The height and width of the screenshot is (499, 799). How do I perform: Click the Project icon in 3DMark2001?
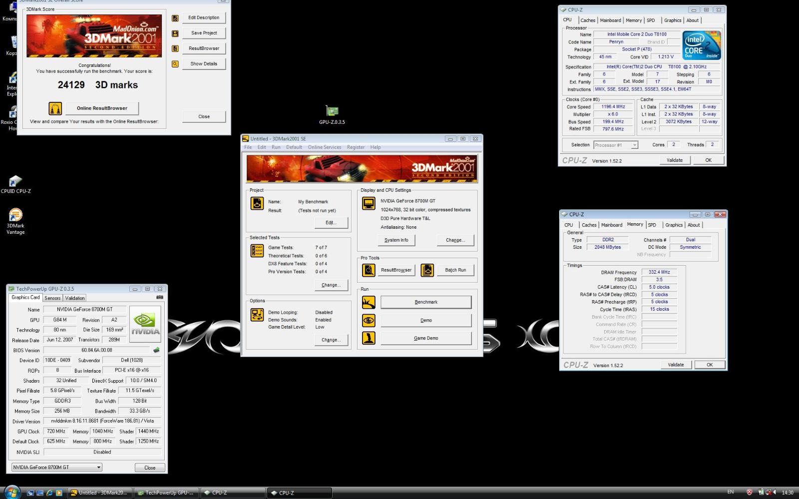[257, 203]
